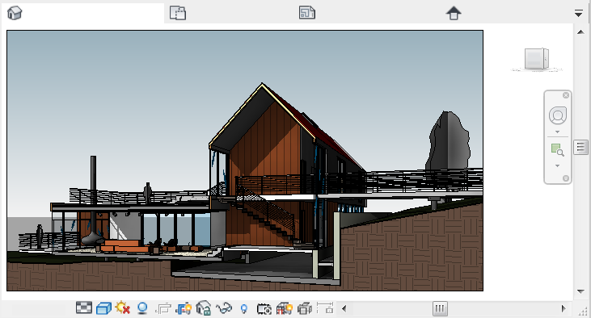Click the locked 3D view house icon
Viewport: 591px width, 318px height.
click(x=204, y=308)
